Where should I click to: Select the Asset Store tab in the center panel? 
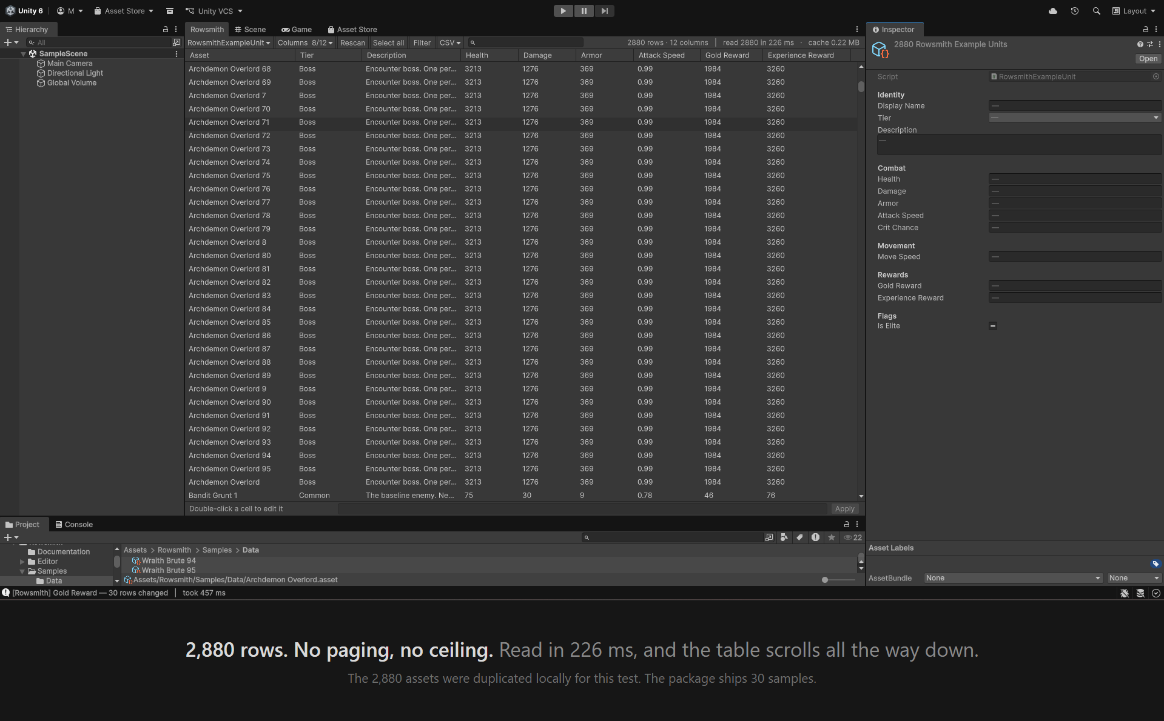pos(352,29)
